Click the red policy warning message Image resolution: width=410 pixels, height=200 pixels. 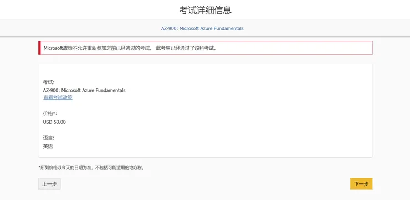click(x=205, y=48)
